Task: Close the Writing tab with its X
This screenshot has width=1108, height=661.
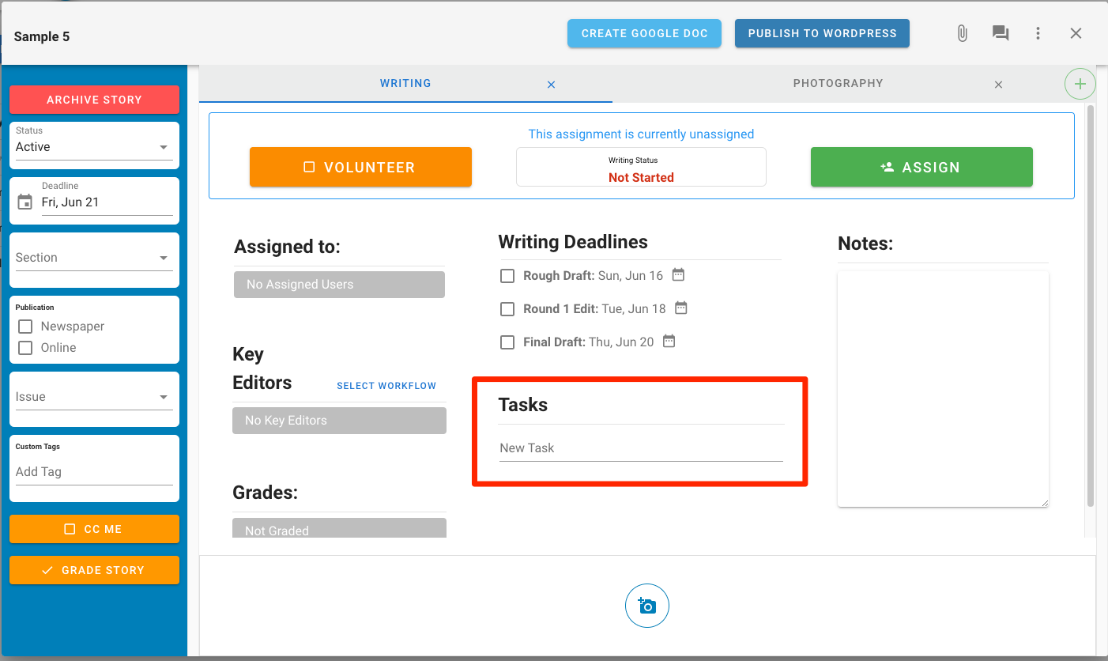Action: (x=551, y=85)
